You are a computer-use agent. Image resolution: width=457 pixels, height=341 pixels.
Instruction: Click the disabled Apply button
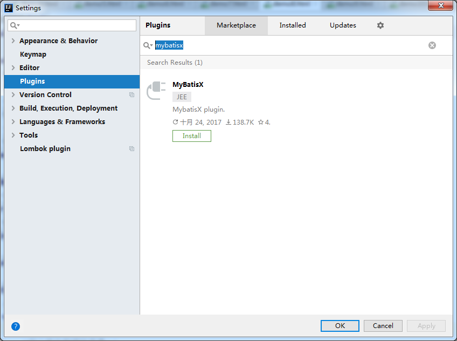[426, 326]
